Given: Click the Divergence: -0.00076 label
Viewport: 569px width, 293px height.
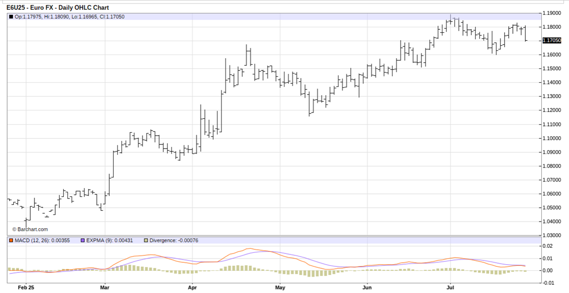Looking at the screenshot, I should tap(175, 241).
